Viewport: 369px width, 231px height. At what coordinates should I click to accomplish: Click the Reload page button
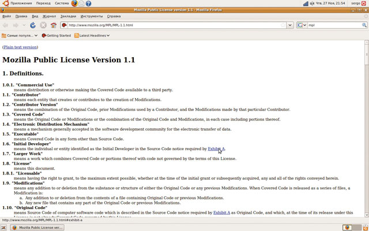pos(33,25)
